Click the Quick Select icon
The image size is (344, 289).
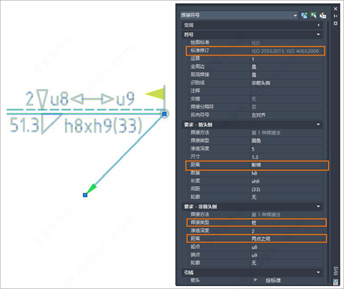tap(323, 15)
